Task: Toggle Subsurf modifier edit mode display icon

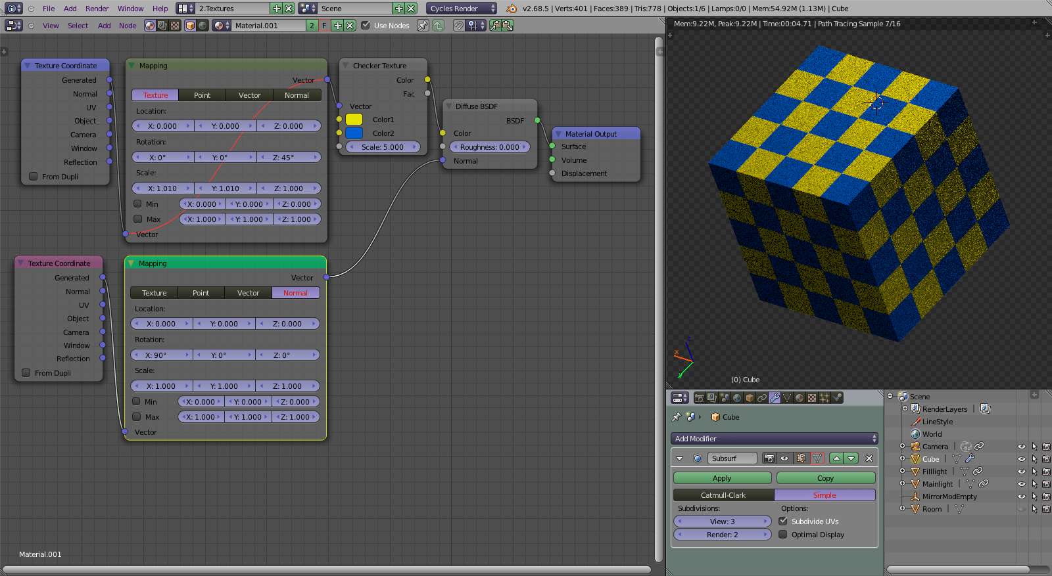Action: [801, 458]
